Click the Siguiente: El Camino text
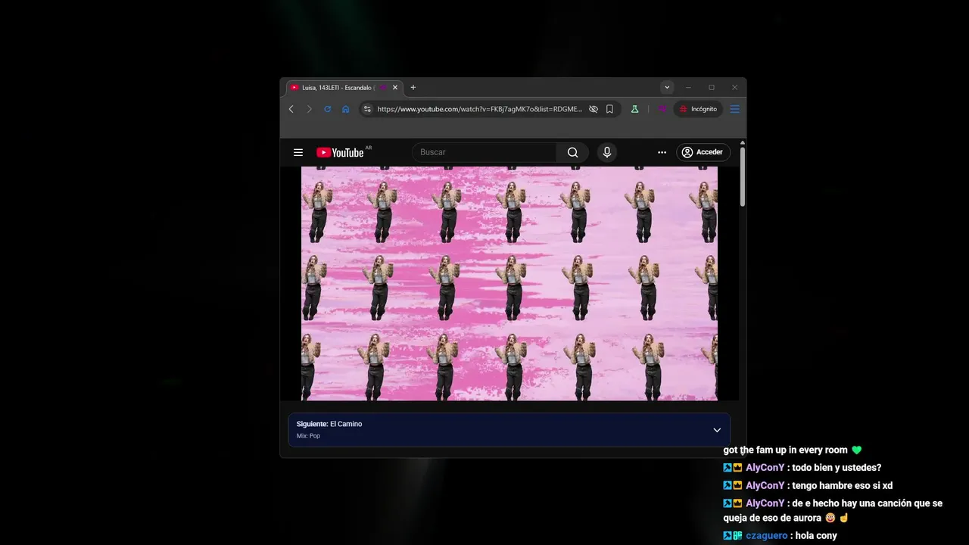969x545 pixels. [x=329, y=424]
